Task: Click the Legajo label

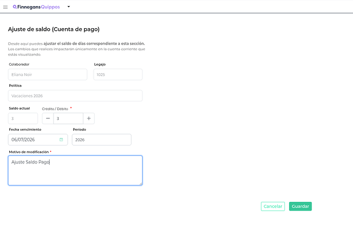Action: point(100,64)
